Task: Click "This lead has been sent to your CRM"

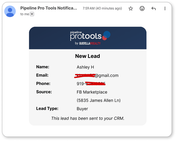Action: click(x=88, y=118)
